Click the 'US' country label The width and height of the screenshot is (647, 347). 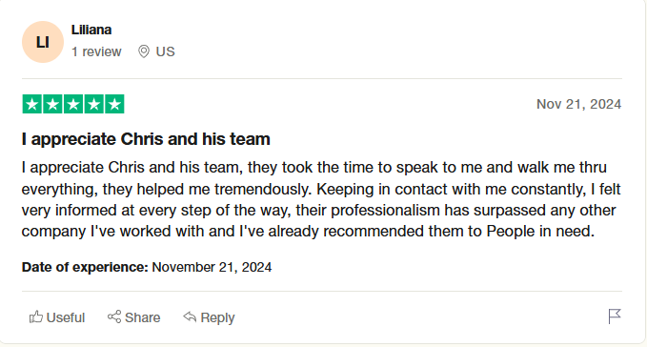[165, 51]
